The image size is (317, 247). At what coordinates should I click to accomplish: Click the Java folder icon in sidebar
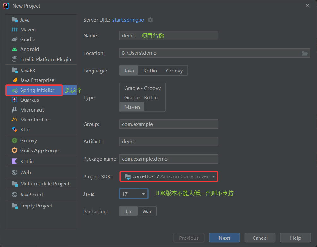tap(15, 20)
